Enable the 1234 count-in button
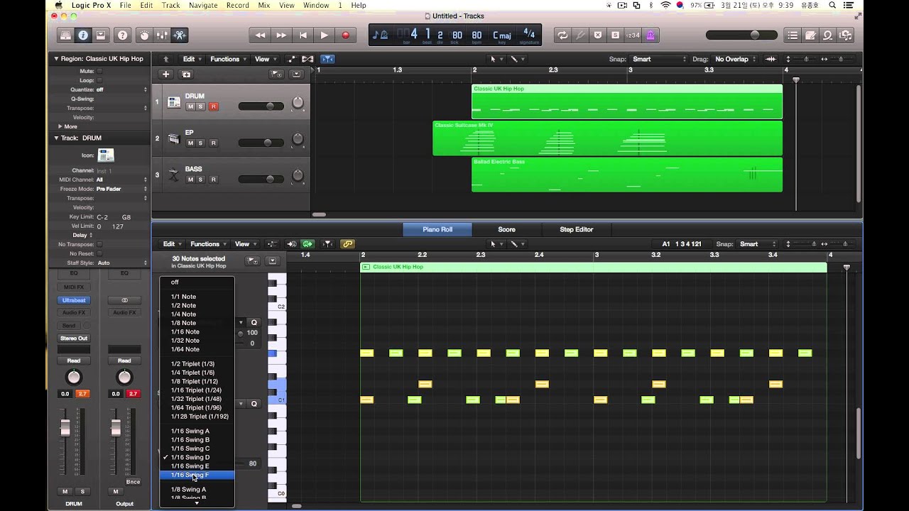The height and width of the screenshot is (511, 909). click(x=632, y=35)
